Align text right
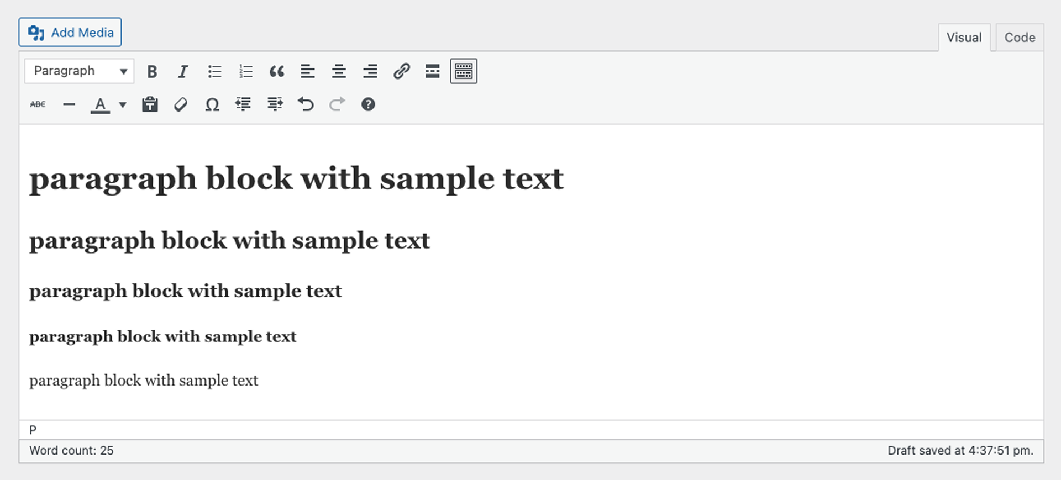Viewport: 1061px width, 480px height. [370, 71]
